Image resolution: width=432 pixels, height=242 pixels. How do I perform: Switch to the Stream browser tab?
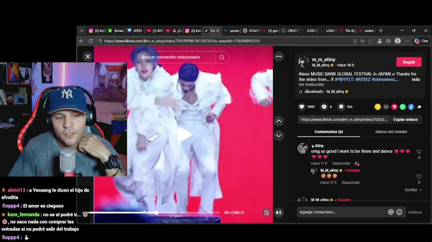116,31
